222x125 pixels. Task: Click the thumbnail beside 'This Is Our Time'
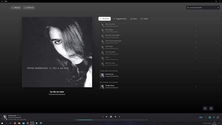(102, 25)
